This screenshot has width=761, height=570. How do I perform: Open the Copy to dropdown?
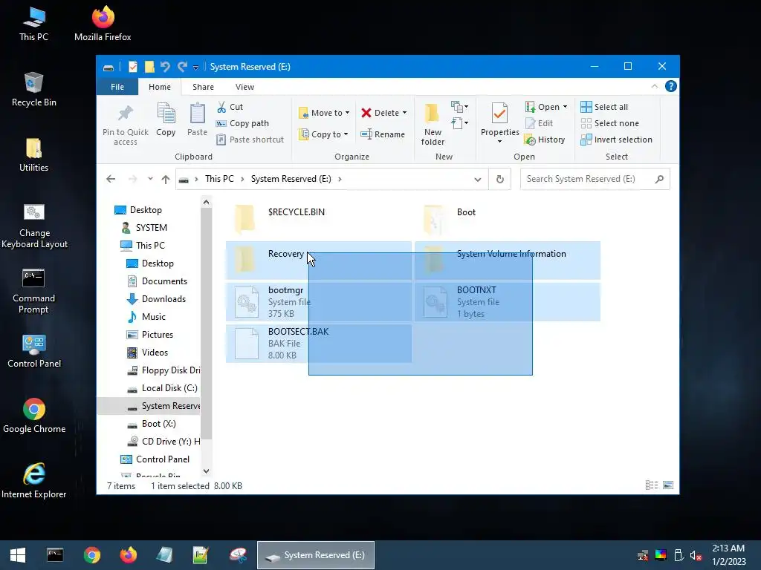tap(324, 134)
